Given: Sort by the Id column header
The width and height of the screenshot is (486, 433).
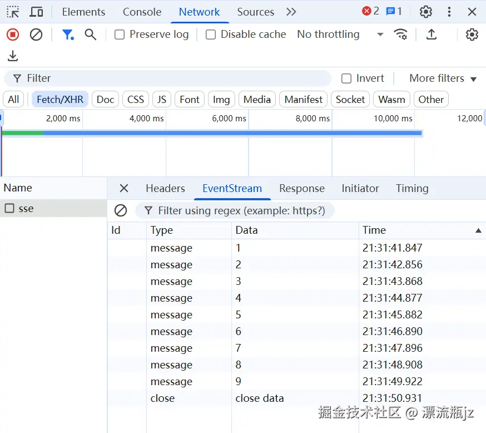Looking at the screenshot, I should [127, 230].
